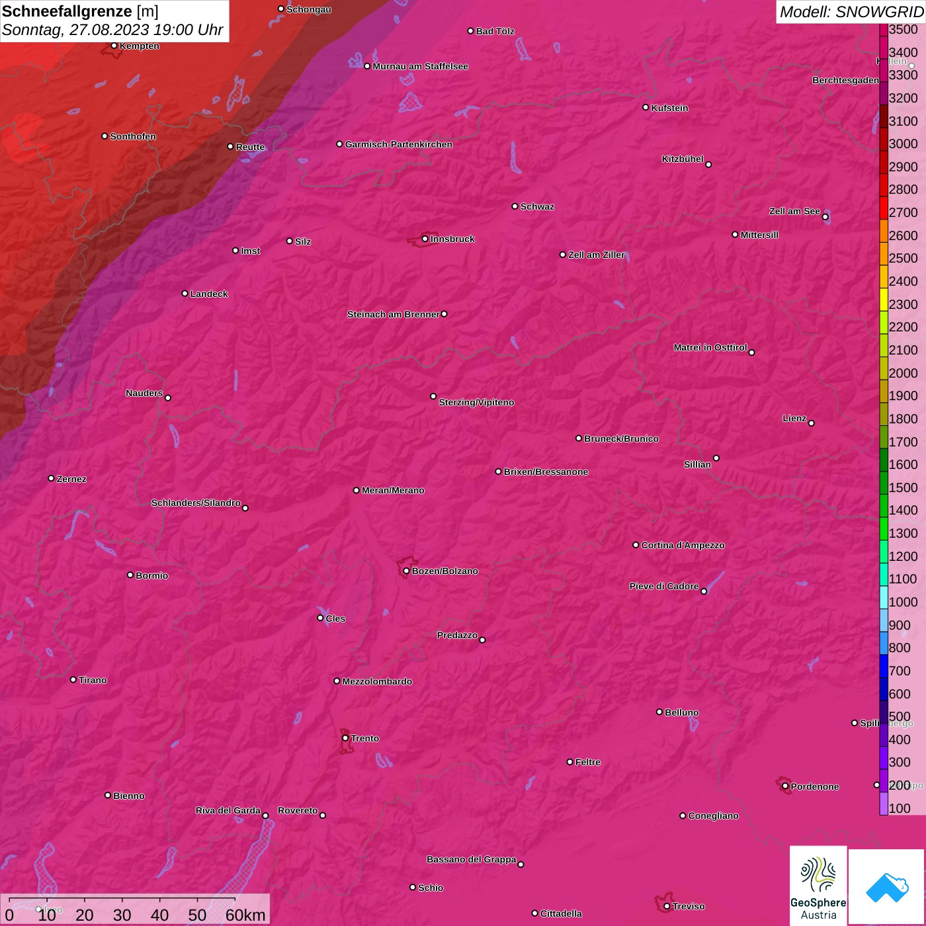Click the Cles label

pyautogui.click(x=335, y=618)
